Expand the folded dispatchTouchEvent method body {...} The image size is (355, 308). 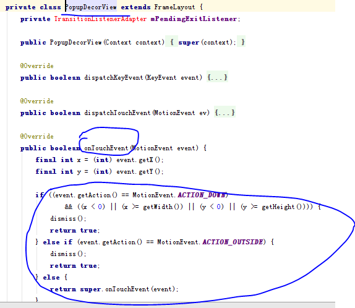coord(225,113)
